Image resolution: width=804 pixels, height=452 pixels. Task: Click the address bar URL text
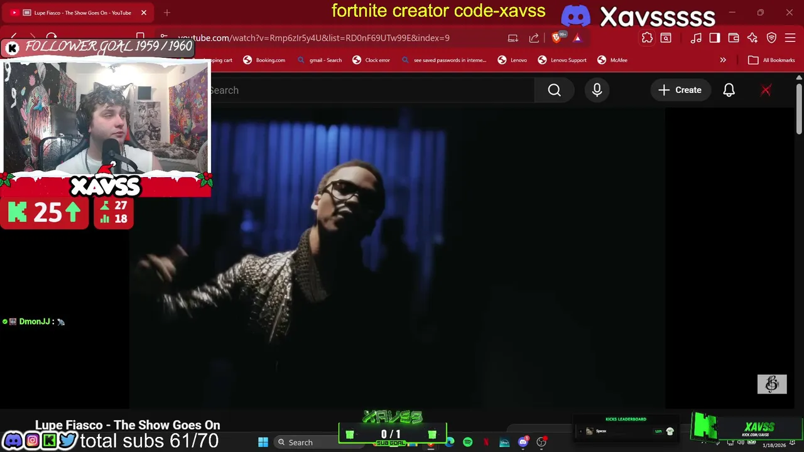[313, 38]
